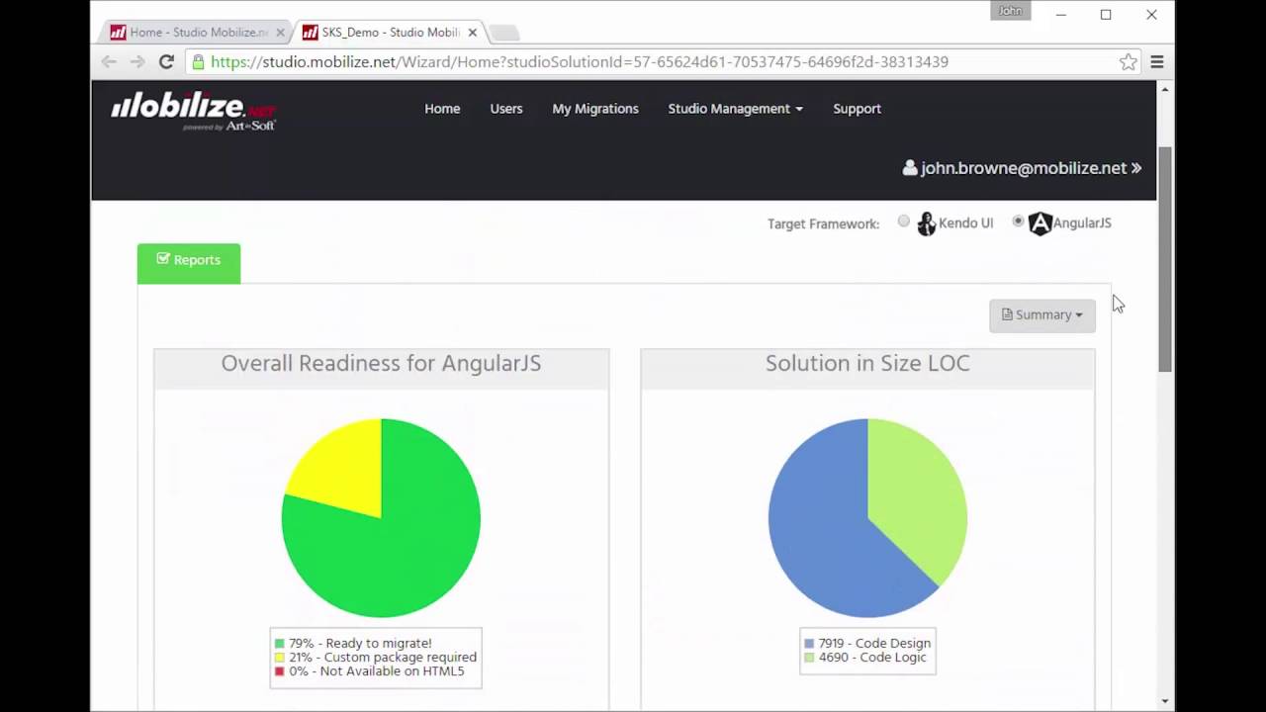Click the user profile icon beside the email

pos(910,168)
